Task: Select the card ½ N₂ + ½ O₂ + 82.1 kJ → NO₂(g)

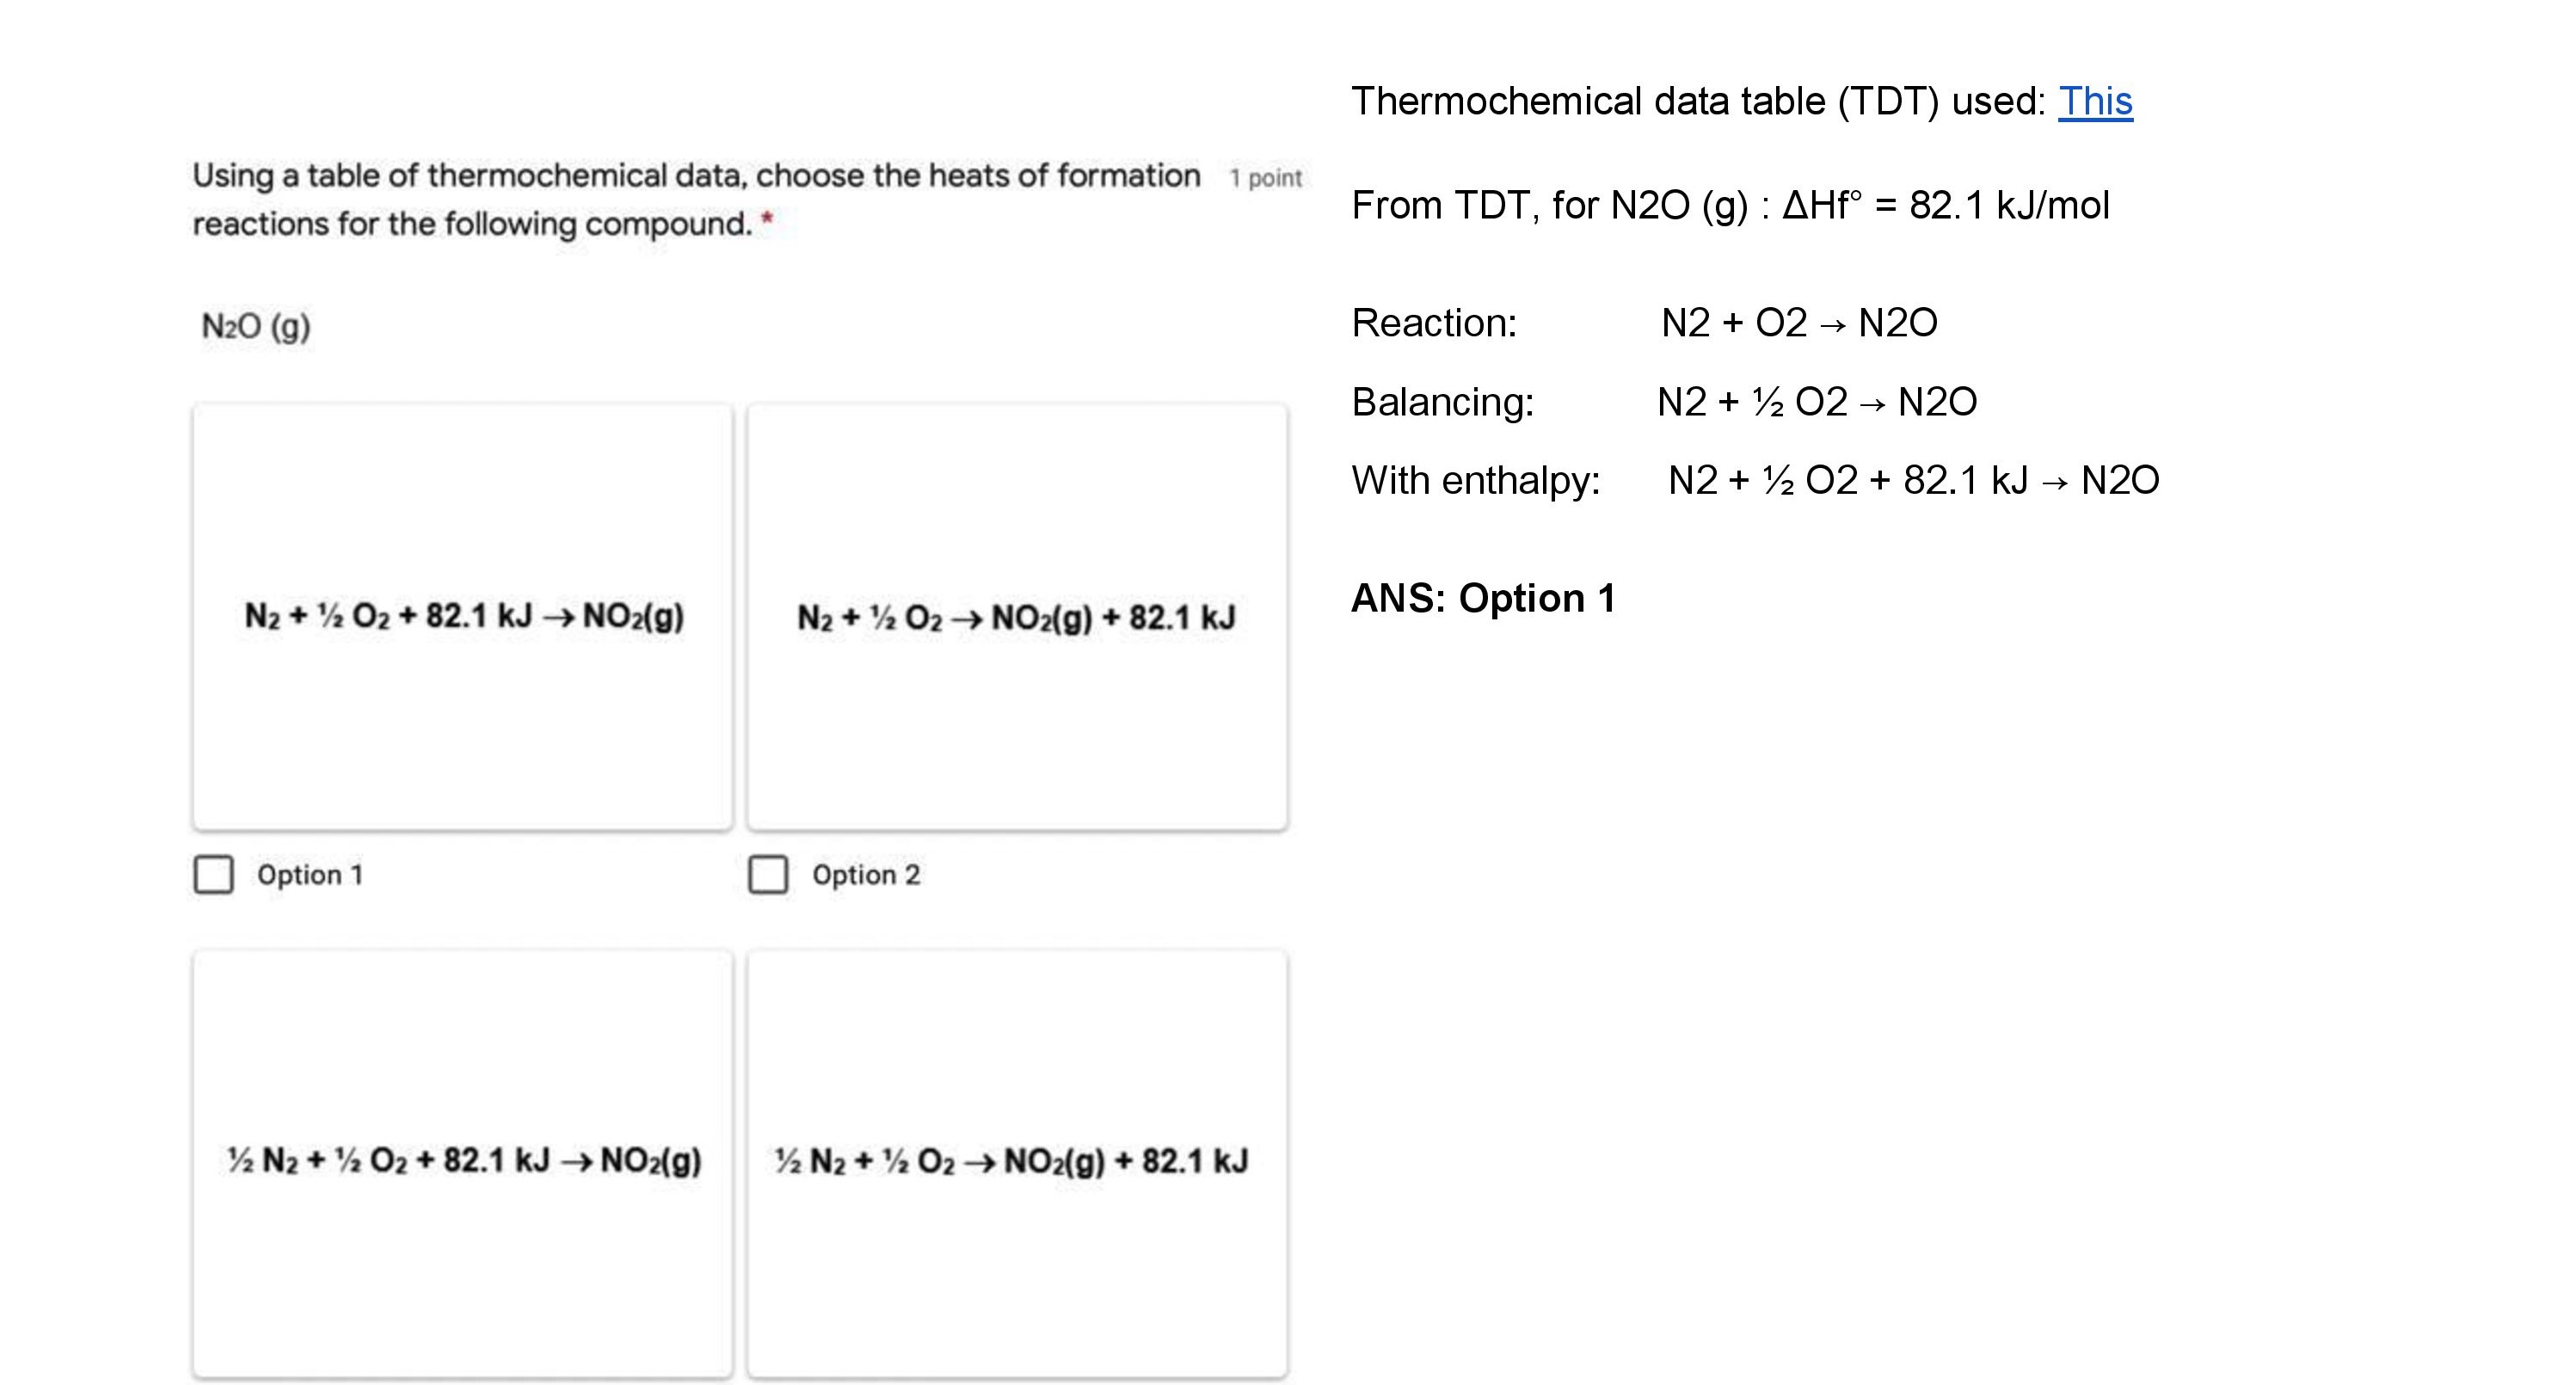Action: (x=463, y=1161)
